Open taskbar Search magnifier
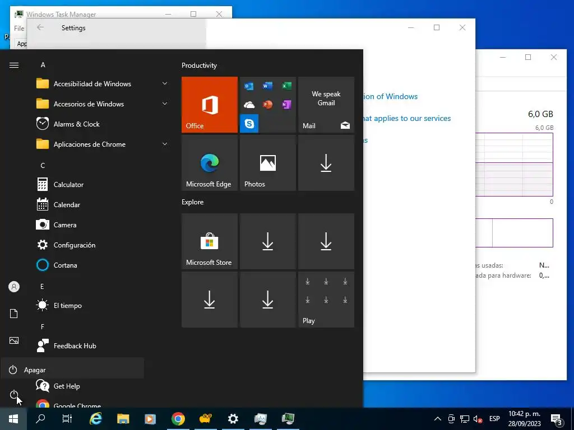 coord(40,419)
